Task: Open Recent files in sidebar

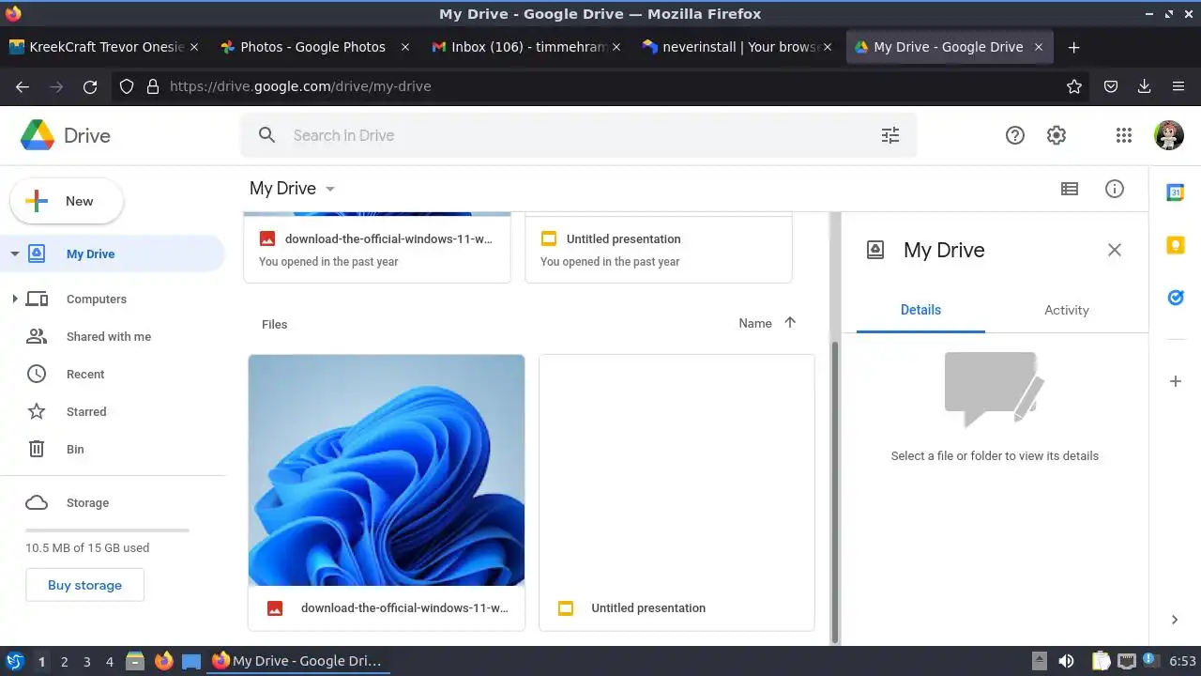Action: [x=85, y=374]
